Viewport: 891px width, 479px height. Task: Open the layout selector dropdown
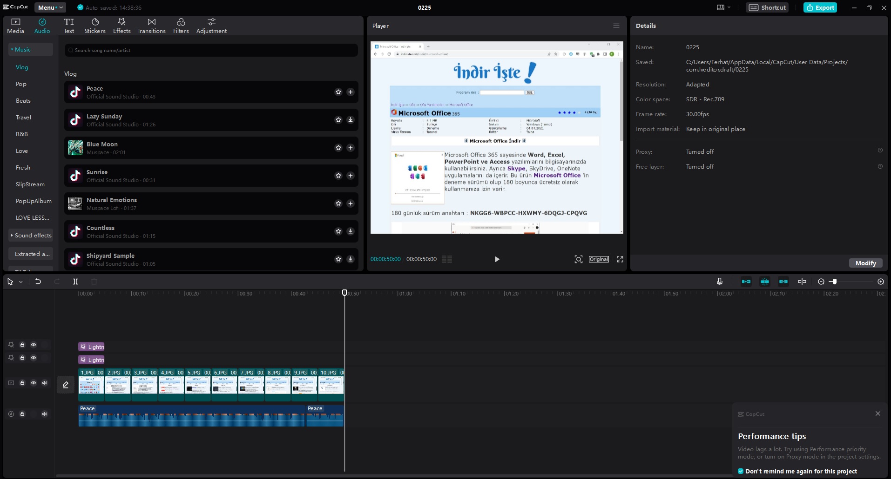pos(723,7)
